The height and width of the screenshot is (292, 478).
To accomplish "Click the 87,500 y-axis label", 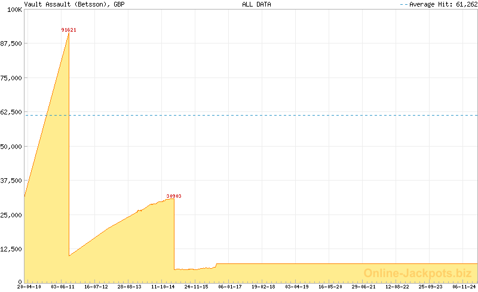I will [x=11, y=44].
